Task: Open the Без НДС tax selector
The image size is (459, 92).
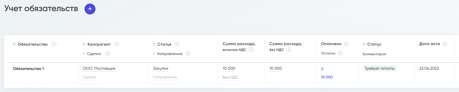Action: coord(231,77)
